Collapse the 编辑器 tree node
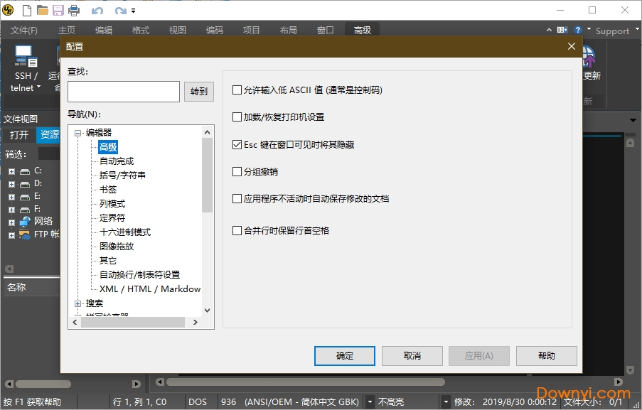Image resolution: width=642 pixels, height=410 pixels. (x=77, y=131)
